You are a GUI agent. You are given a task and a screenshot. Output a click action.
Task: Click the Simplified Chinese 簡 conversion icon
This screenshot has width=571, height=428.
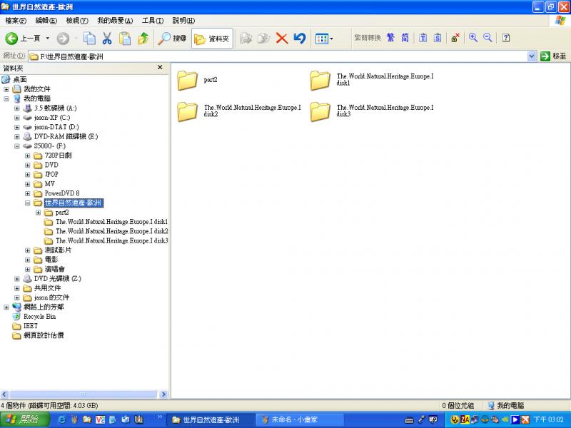[x=405, y=38]
